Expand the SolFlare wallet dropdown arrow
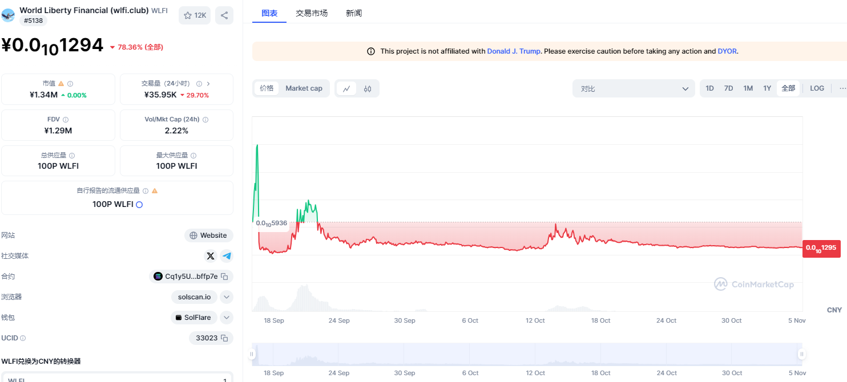847x382 pixels. (227, 318)
